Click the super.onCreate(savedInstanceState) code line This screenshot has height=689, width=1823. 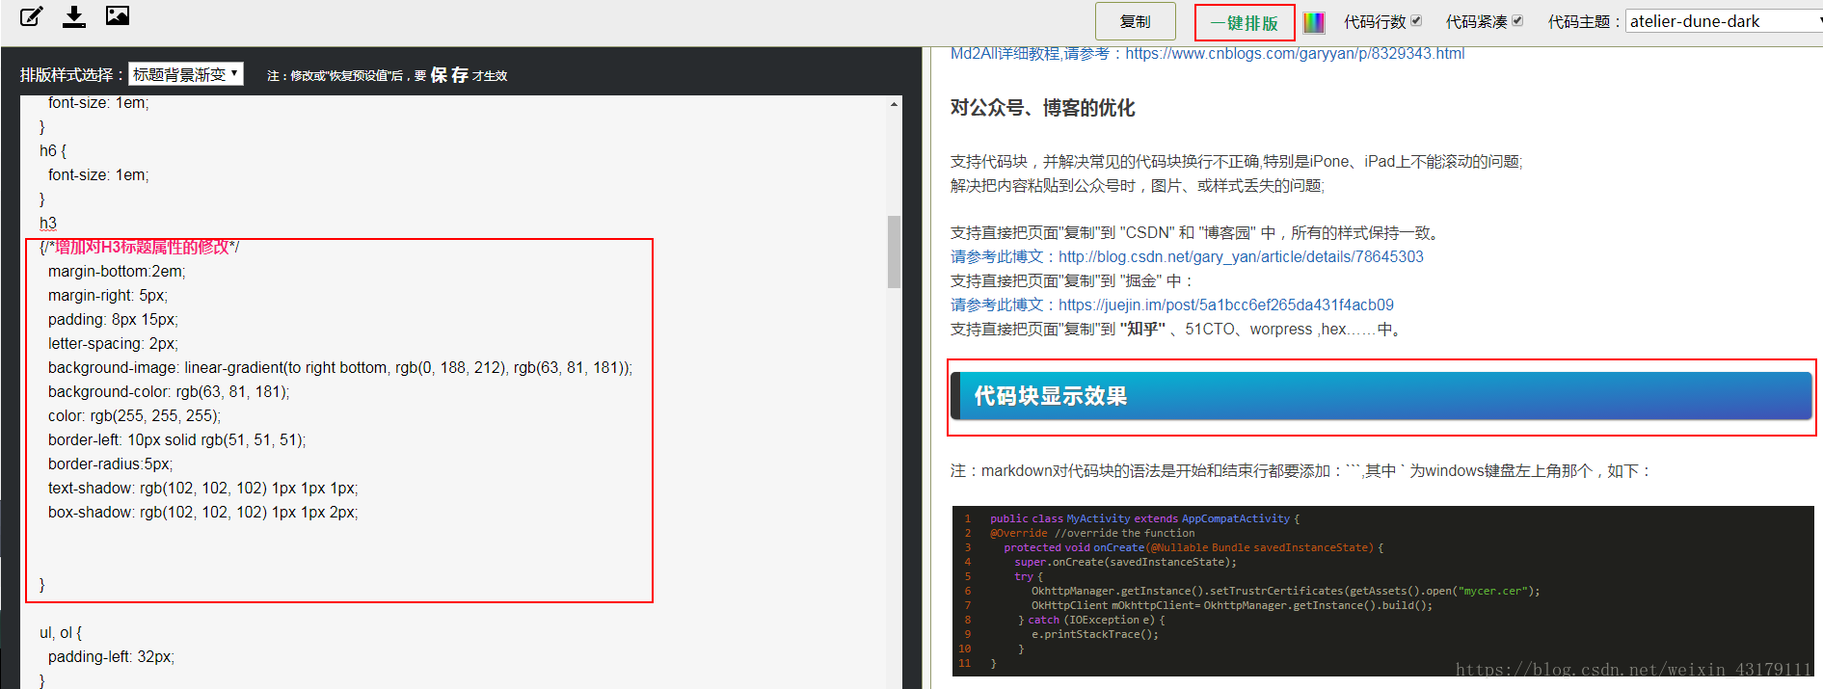coord(1125,562)
